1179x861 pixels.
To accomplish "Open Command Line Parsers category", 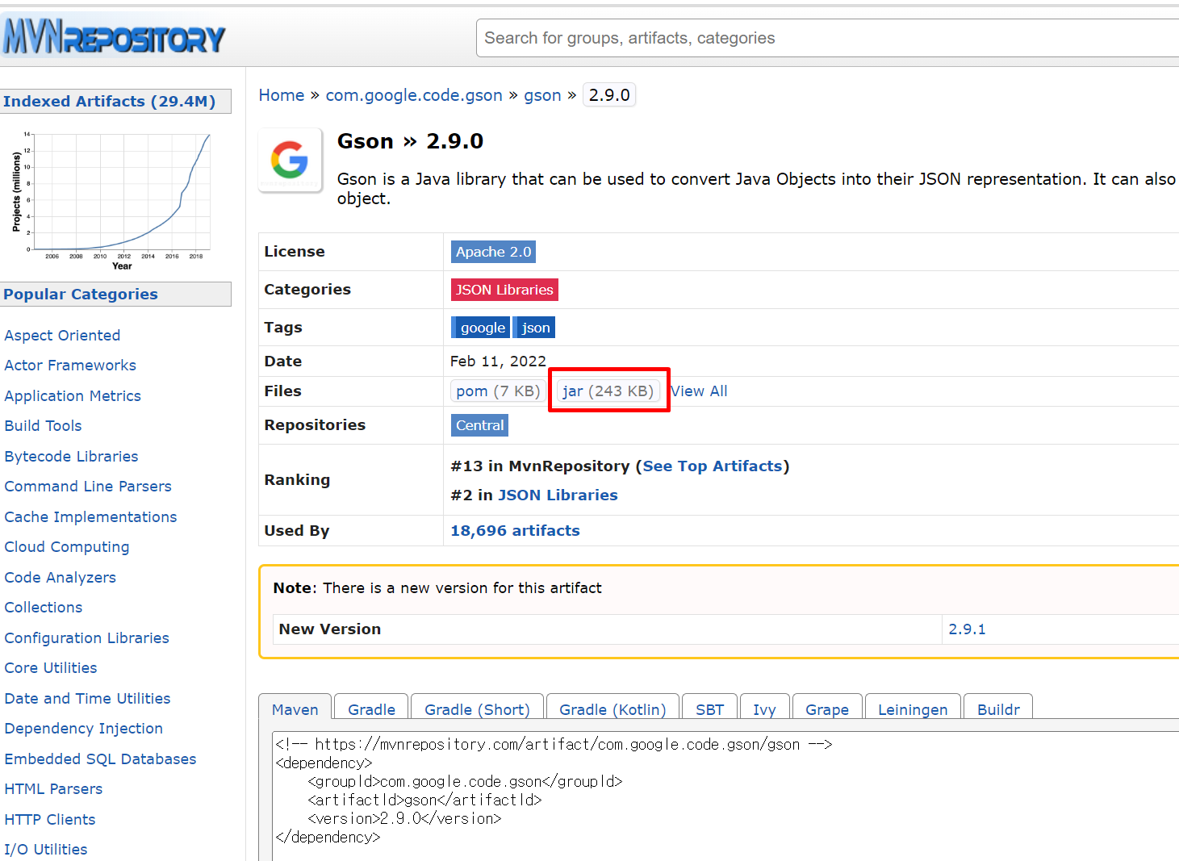I will tap(88, 487).
